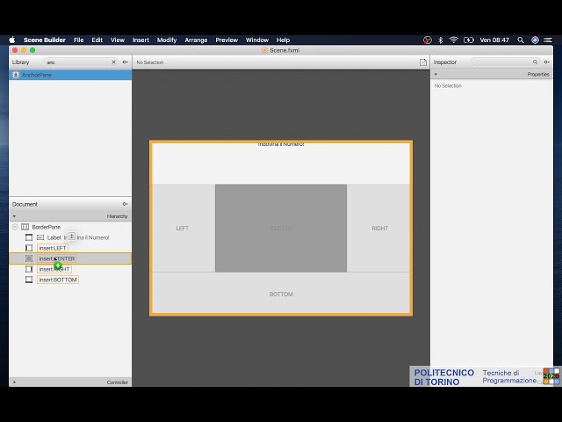Click the insert BOTTOM position icon
The width and height of the screenshot is (562, 422).
[29, 280]
